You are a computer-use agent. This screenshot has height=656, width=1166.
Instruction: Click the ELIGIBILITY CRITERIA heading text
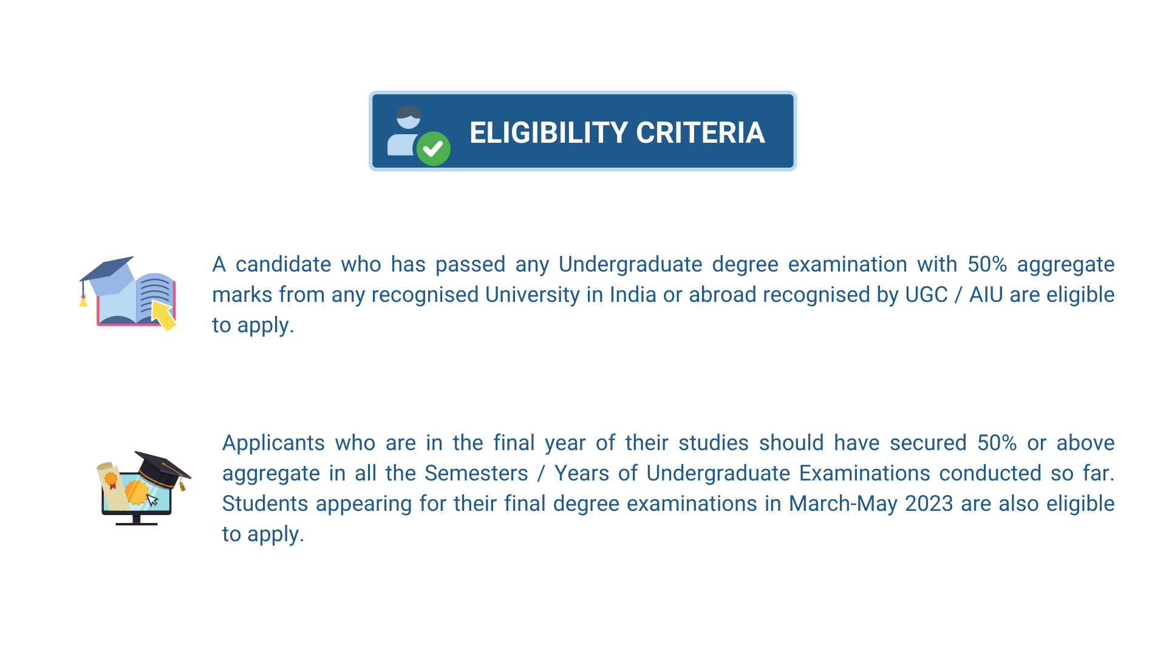point(617,132)
